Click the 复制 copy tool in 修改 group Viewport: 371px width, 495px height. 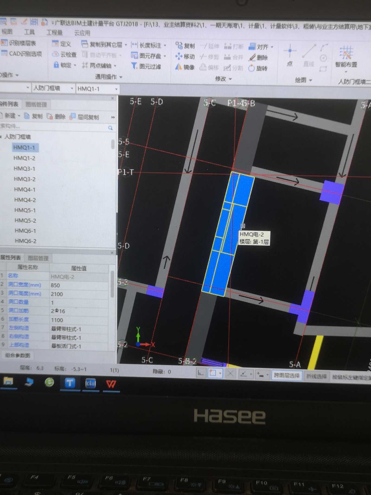pos(185,46)
